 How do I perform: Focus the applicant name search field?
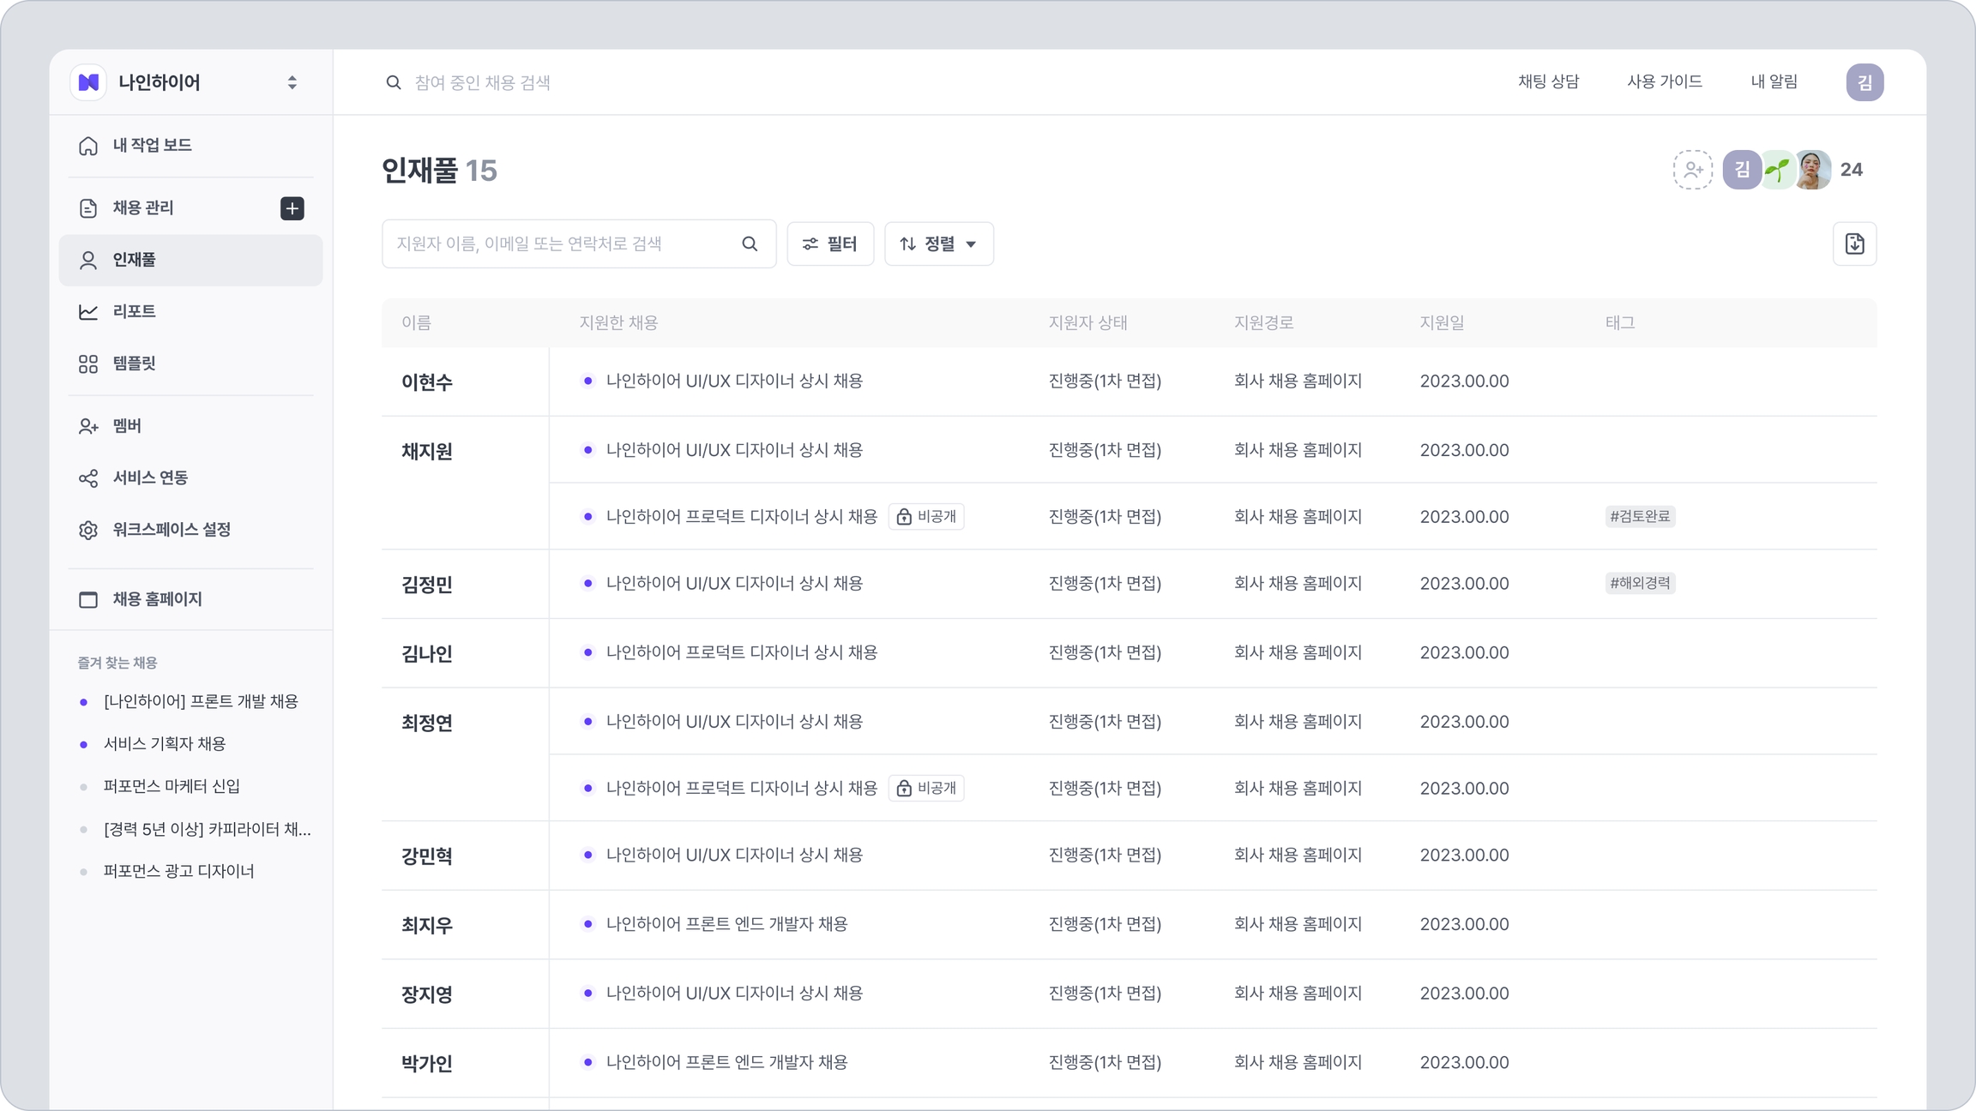[557, 244]
